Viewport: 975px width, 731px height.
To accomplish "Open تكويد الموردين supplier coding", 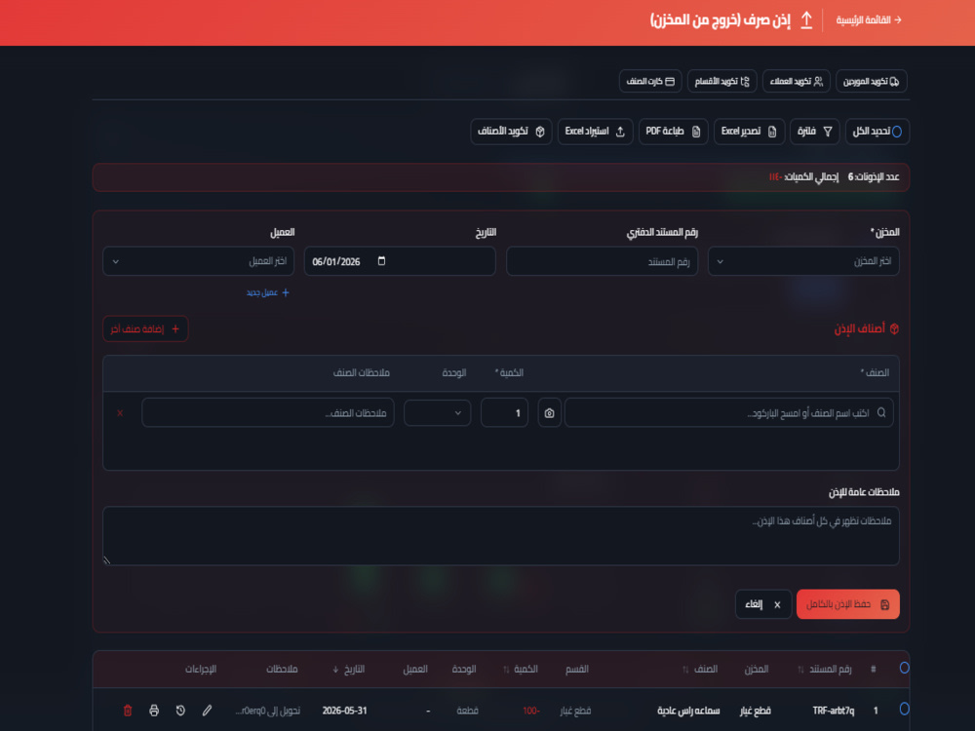I will coord(871,82).
